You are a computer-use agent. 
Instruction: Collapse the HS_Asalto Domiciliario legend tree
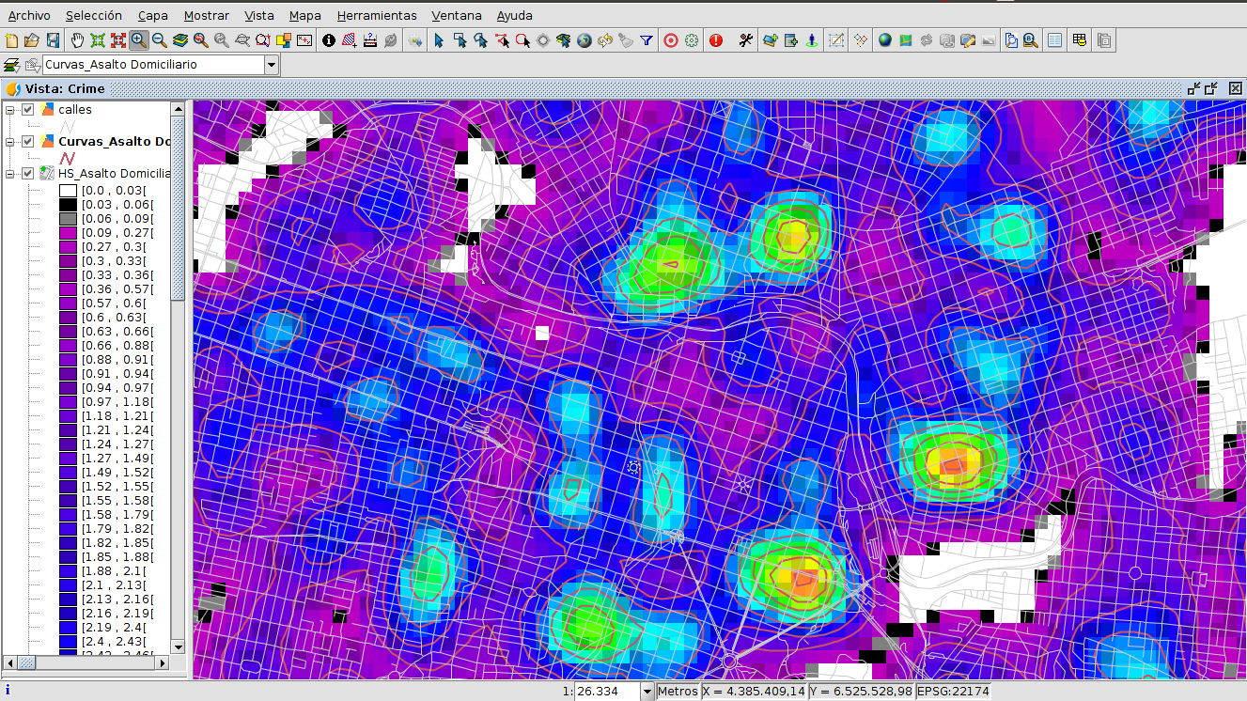10,174
